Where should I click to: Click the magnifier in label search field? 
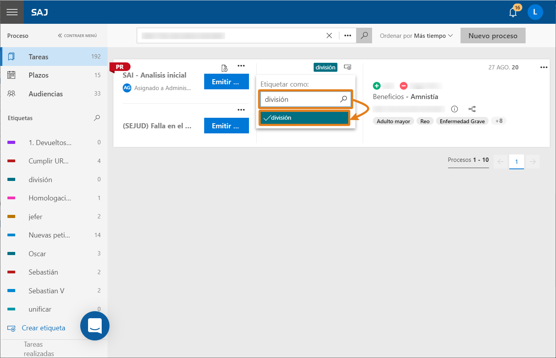(x=343, y=99)
